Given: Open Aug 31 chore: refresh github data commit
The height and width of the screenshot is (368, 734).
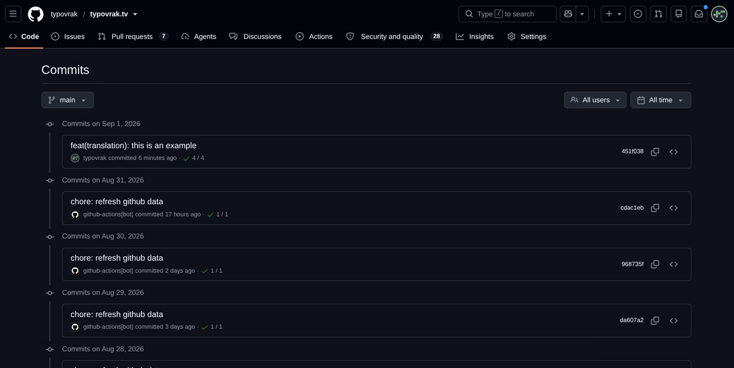Looking at the screenshot, I should point(117,202).
